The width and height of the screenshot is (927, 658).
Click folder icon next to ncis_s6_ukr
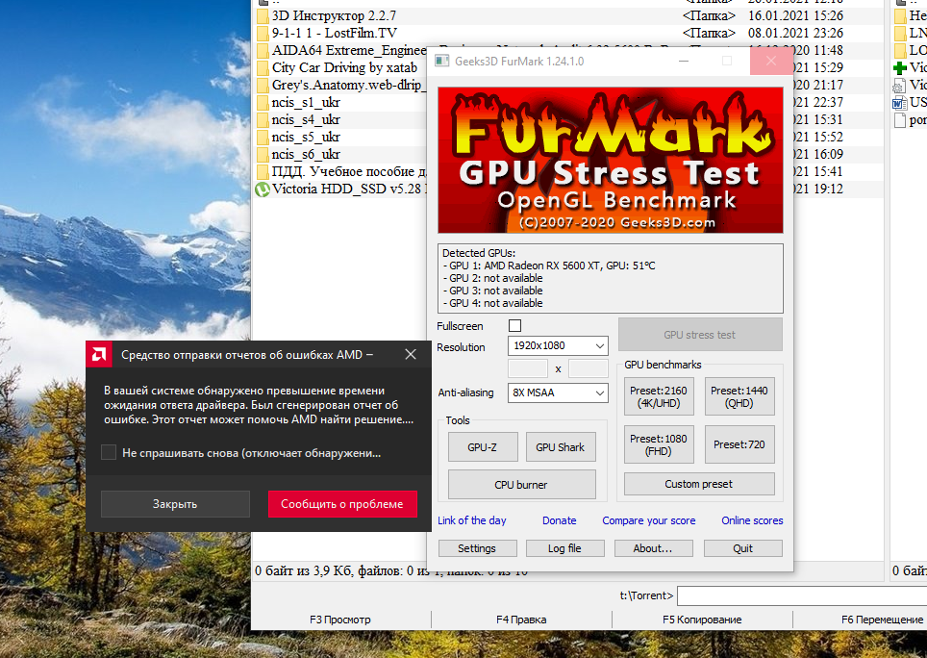click(263, 155)
